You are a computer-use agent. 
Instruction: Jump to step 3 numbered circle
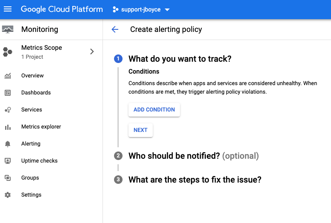(x=118, y=180)
